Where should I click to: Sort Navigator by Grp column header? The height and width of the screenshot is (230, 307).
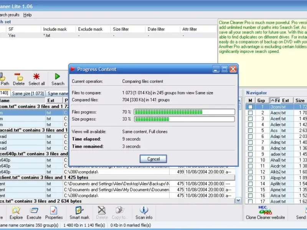click(262, 100)
